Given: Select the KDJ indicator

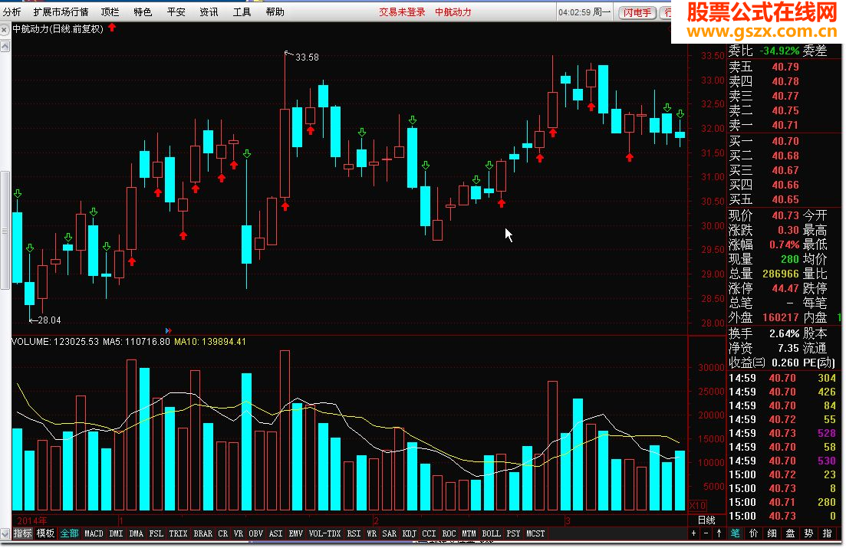Looking at the screenshot, I should coord(410,533).
